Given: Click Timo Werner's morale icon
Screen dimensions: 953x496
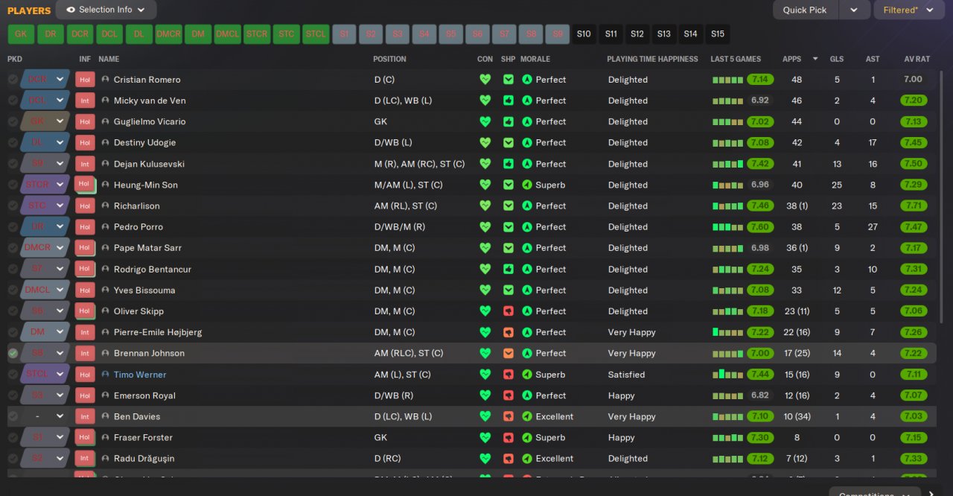Looking at the screenshot, I should tap(527, 375).
